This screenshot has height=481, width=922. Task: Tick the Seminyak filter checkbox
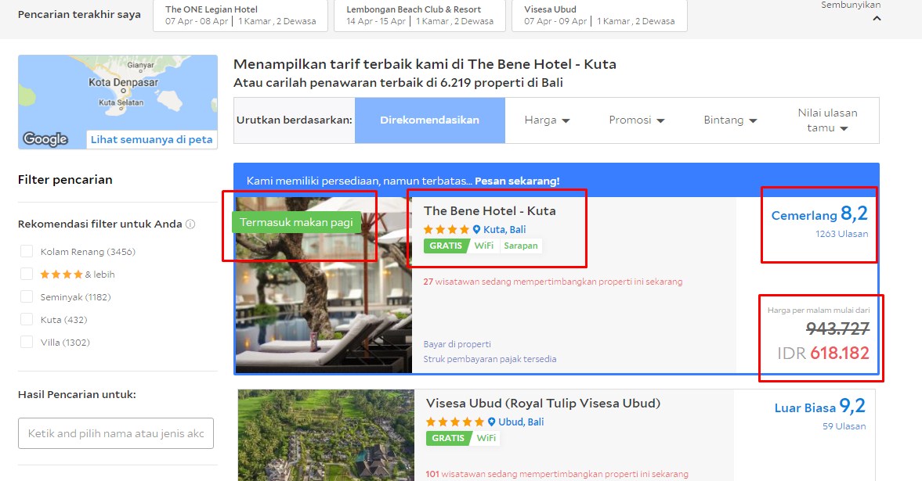coord(27,296)
